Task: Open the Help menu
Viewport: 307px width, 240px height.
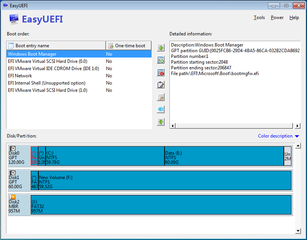Action: coord(294,18)
